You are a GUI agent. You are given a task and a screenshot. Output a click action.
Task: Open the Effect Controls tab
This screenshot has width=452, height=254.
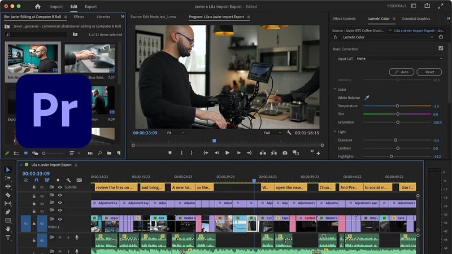click(x=344, y=19)
